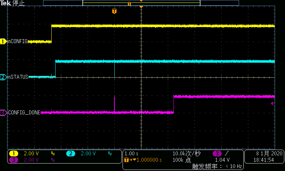Click channel 2 2.00 V scale value
The width and height of the screenshot is (285, 171).
[88, 154]
